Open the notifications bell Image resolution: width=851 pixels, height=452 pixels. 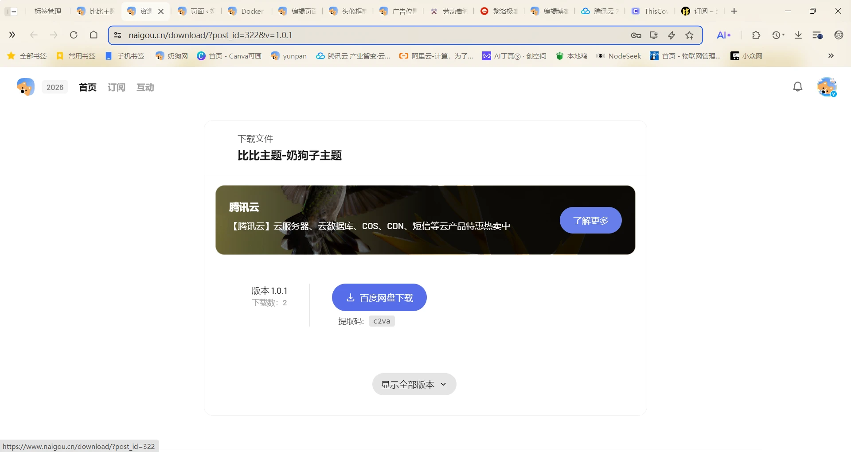tap(798, 87)
